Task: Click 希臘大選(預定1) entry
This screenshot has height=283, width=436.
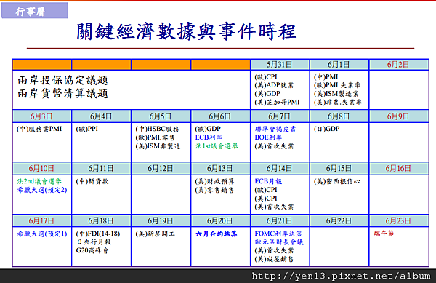Action: (42, 234)
